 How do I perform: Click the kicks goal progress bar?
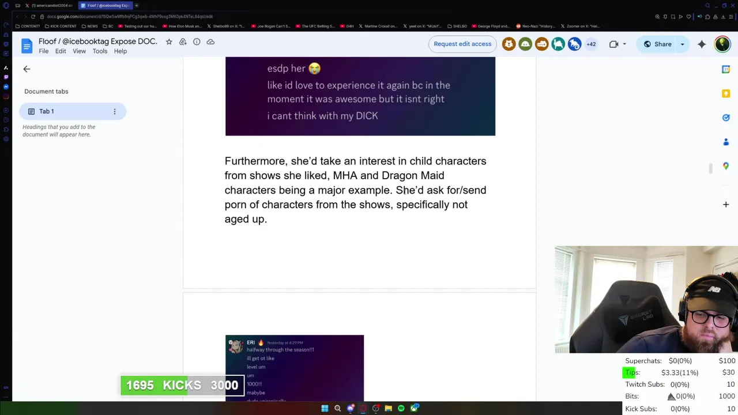(182, 386)
